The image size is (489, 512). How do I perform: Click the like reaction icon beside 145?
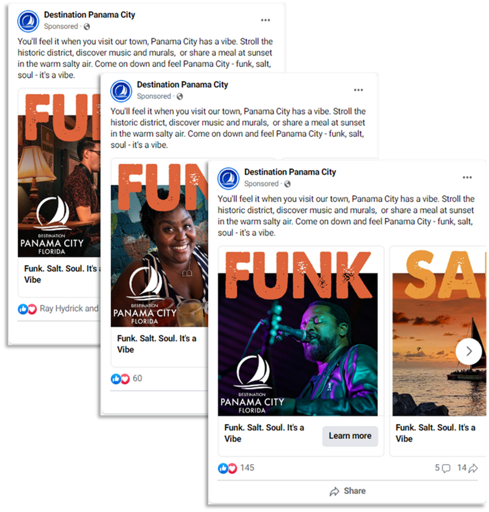[223, 468]
